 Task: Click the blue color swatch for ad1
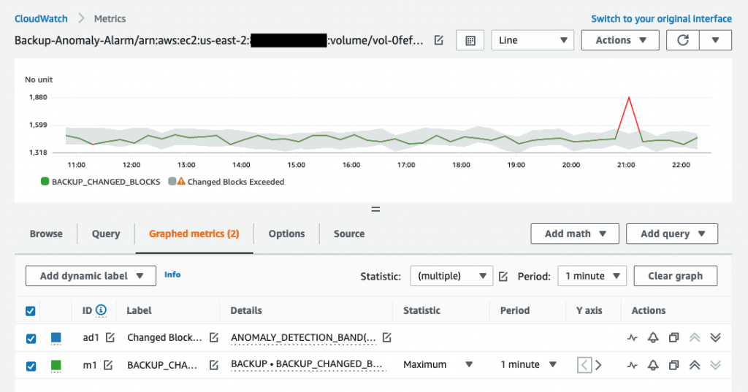point(56,338)
